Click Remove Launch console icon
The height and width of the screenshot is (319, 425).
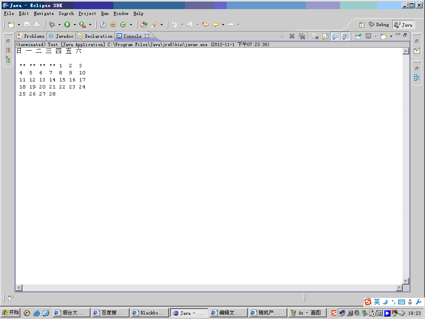[x=292, y=36]
